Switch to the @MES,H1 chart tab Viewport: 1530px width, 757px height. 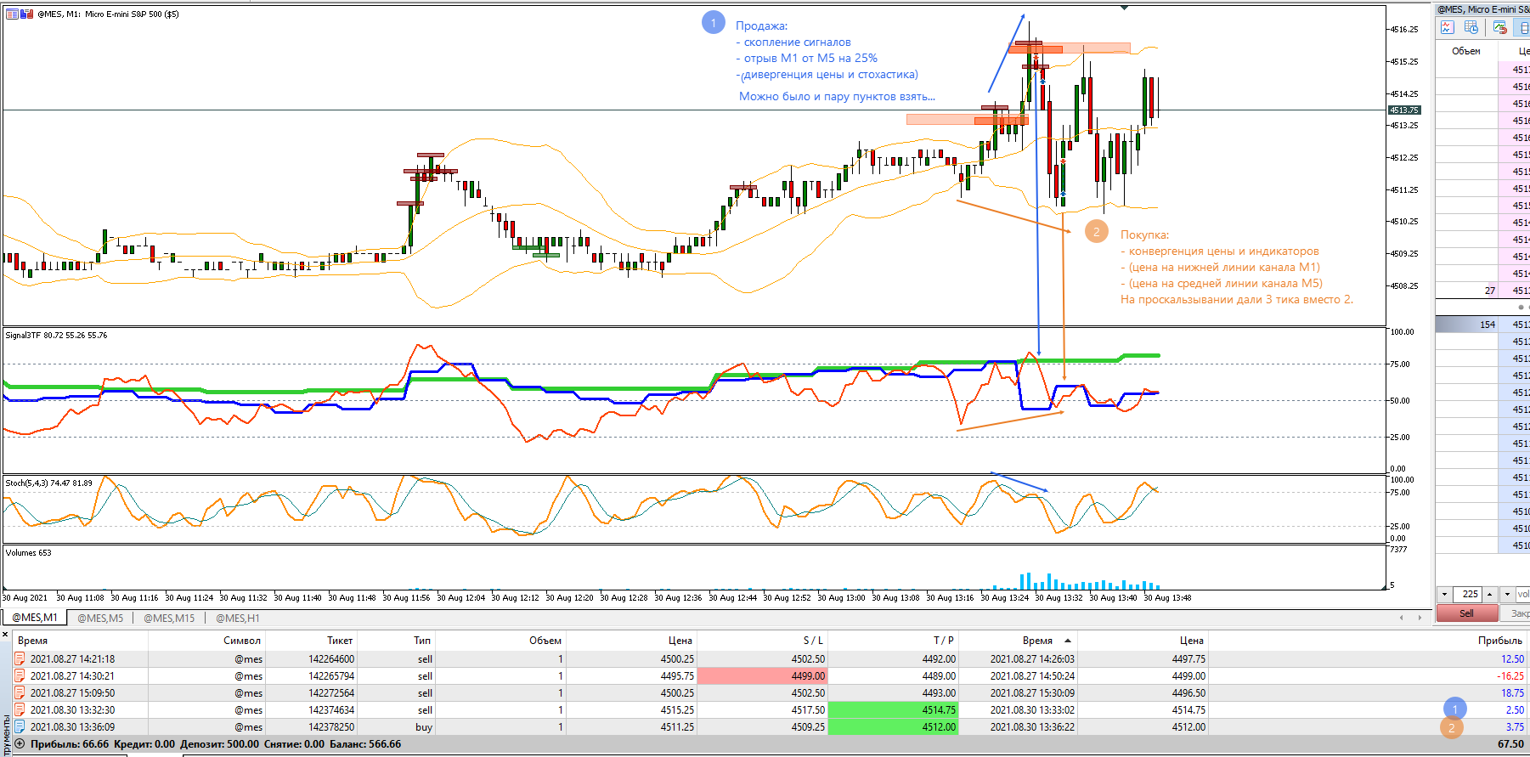(x=238, y=618)
